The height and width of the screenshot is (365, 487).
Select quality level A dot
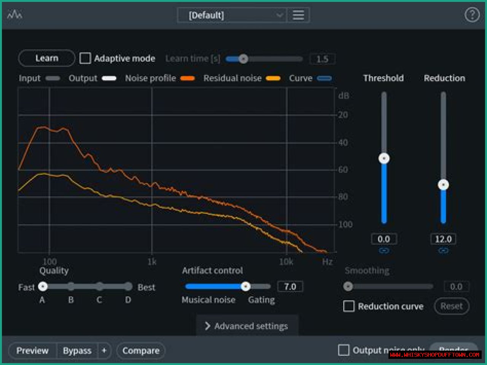(43, 287)
